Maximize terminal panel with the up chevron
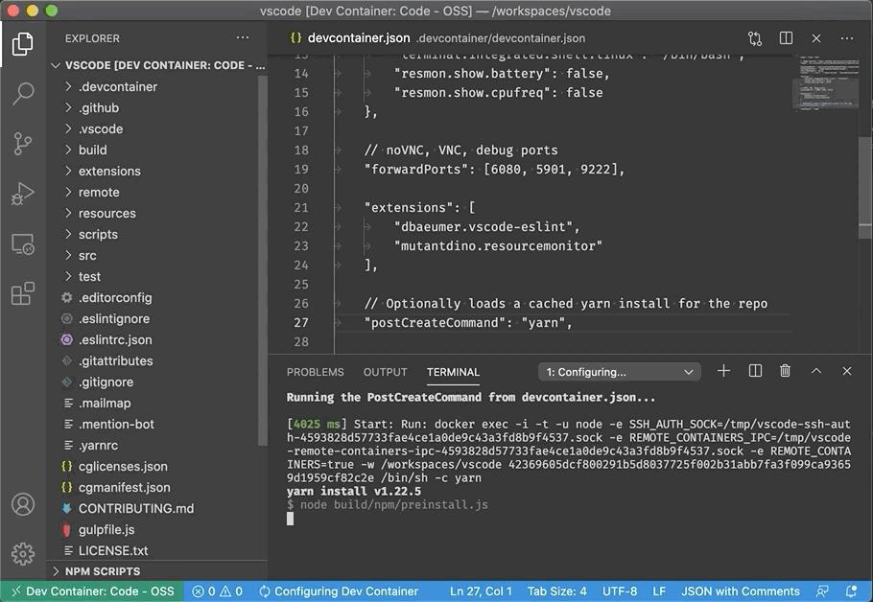Viewport: 873px width, 602px height. (815, 371)
